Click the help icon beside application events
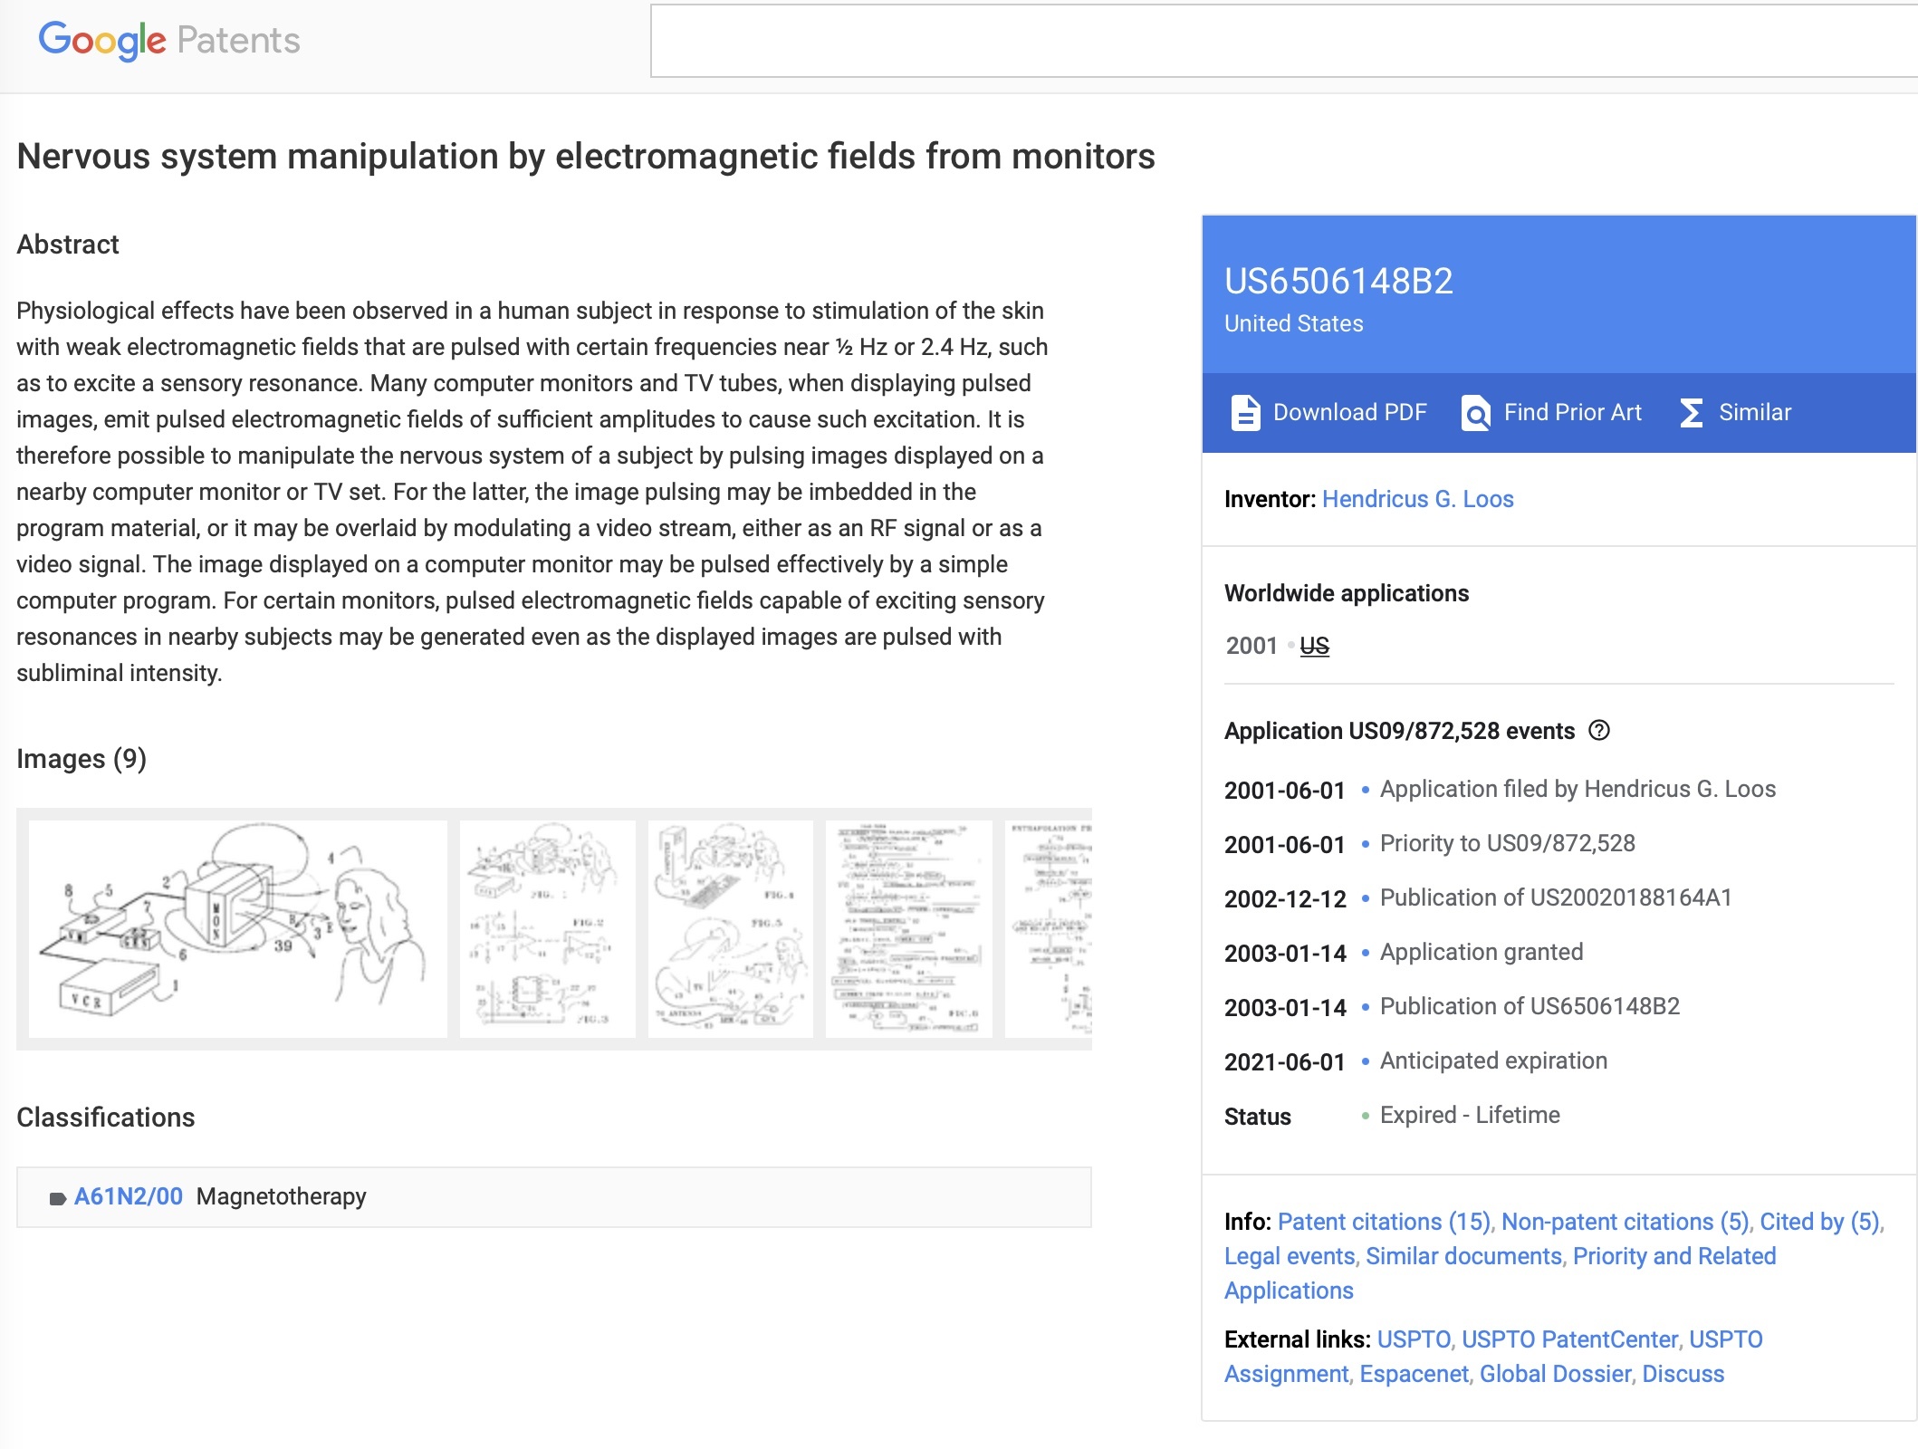This screenshot has height=1449, width=1918. tap(1599, 730)
